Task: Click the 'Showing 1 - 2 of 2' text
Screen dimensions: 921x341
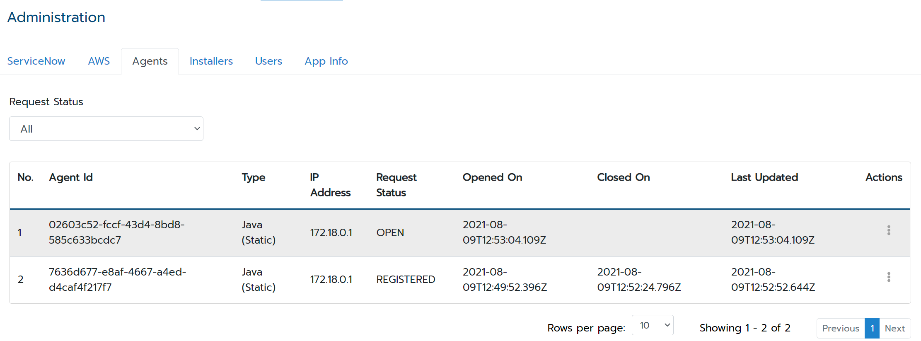Action: (x=745, y=328)
